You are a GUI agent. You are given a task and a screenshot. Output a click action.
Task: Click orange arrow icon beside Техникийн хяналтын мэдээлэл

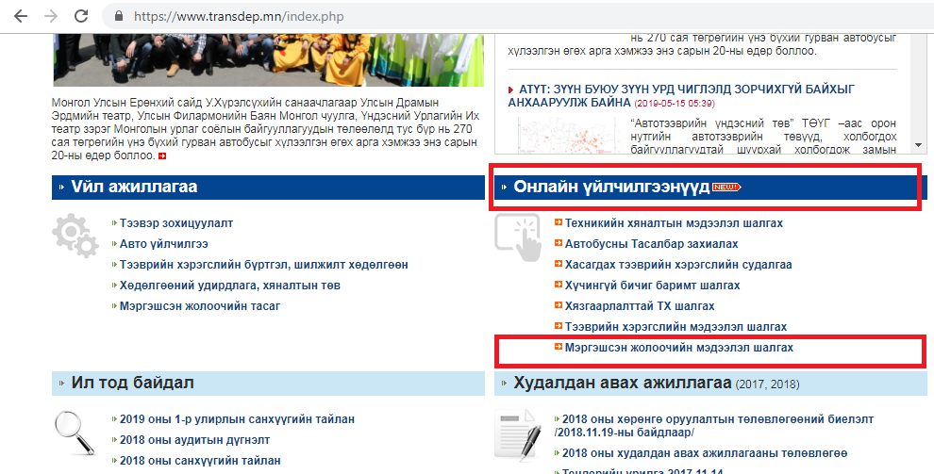click(559, 222)
